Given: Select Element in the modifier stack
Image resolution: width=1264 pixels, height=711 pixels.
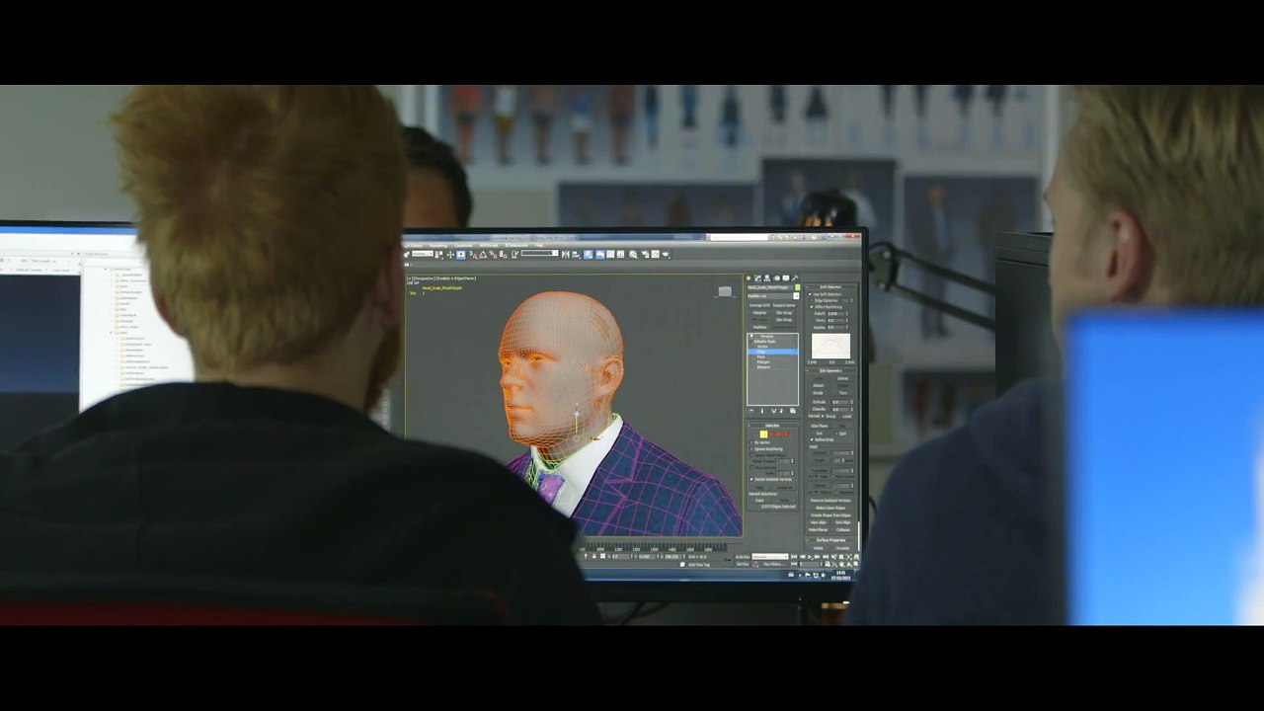Looking at the screenshot, I should [x=763, y=367].
